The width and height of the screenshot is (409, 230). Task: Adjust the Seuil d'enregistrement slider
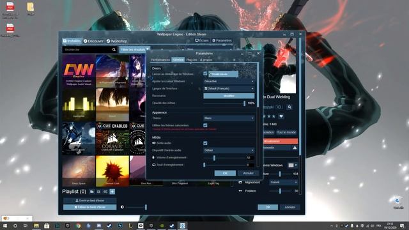224,165
